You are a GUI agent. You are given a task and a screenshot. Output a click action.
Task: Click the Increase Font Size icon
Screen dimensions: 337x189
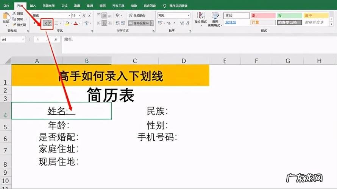click(84, 15)
